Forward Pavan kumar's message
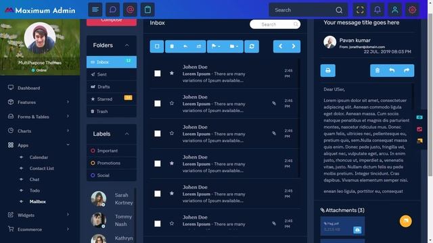Viewport: 433px width, 243px height. click(407, 70)
